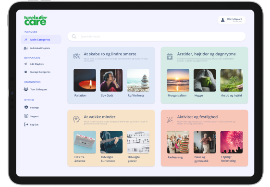The image size is (270, 187).
Task: Click the Manage Categories icon
Action: [x=25, y=72]
